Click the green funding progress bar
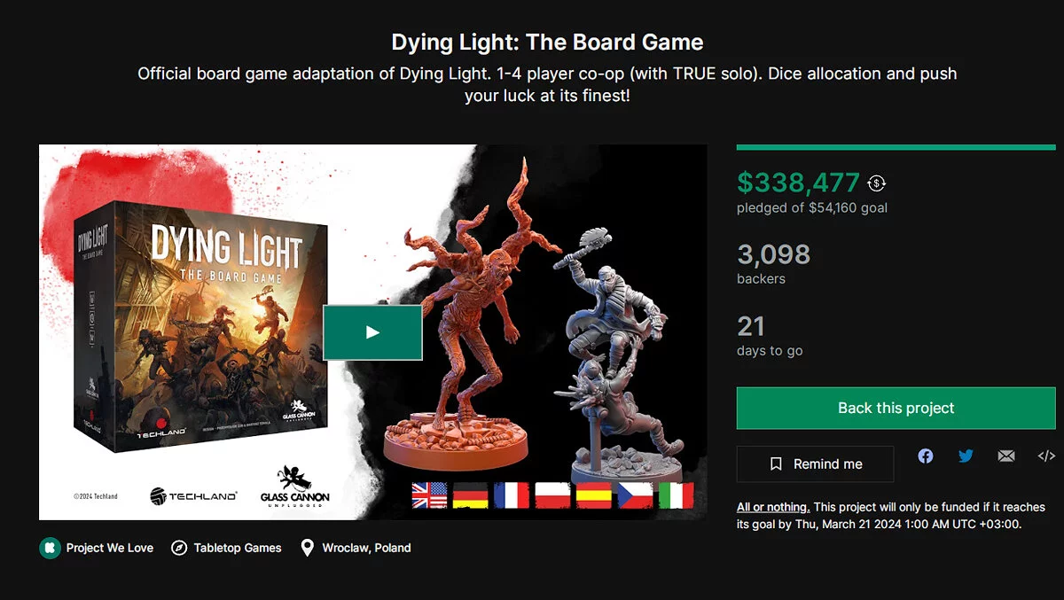Screen dimensions: 1064x600 coord(896,147)
